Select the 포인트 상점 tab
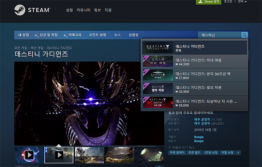Image resolution: width=262 pixels, height=167 pixels. click(x=98, y=35)
